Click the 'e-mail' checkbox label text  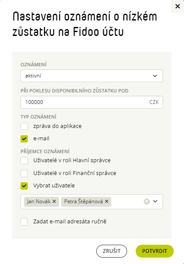coord(41,139)
